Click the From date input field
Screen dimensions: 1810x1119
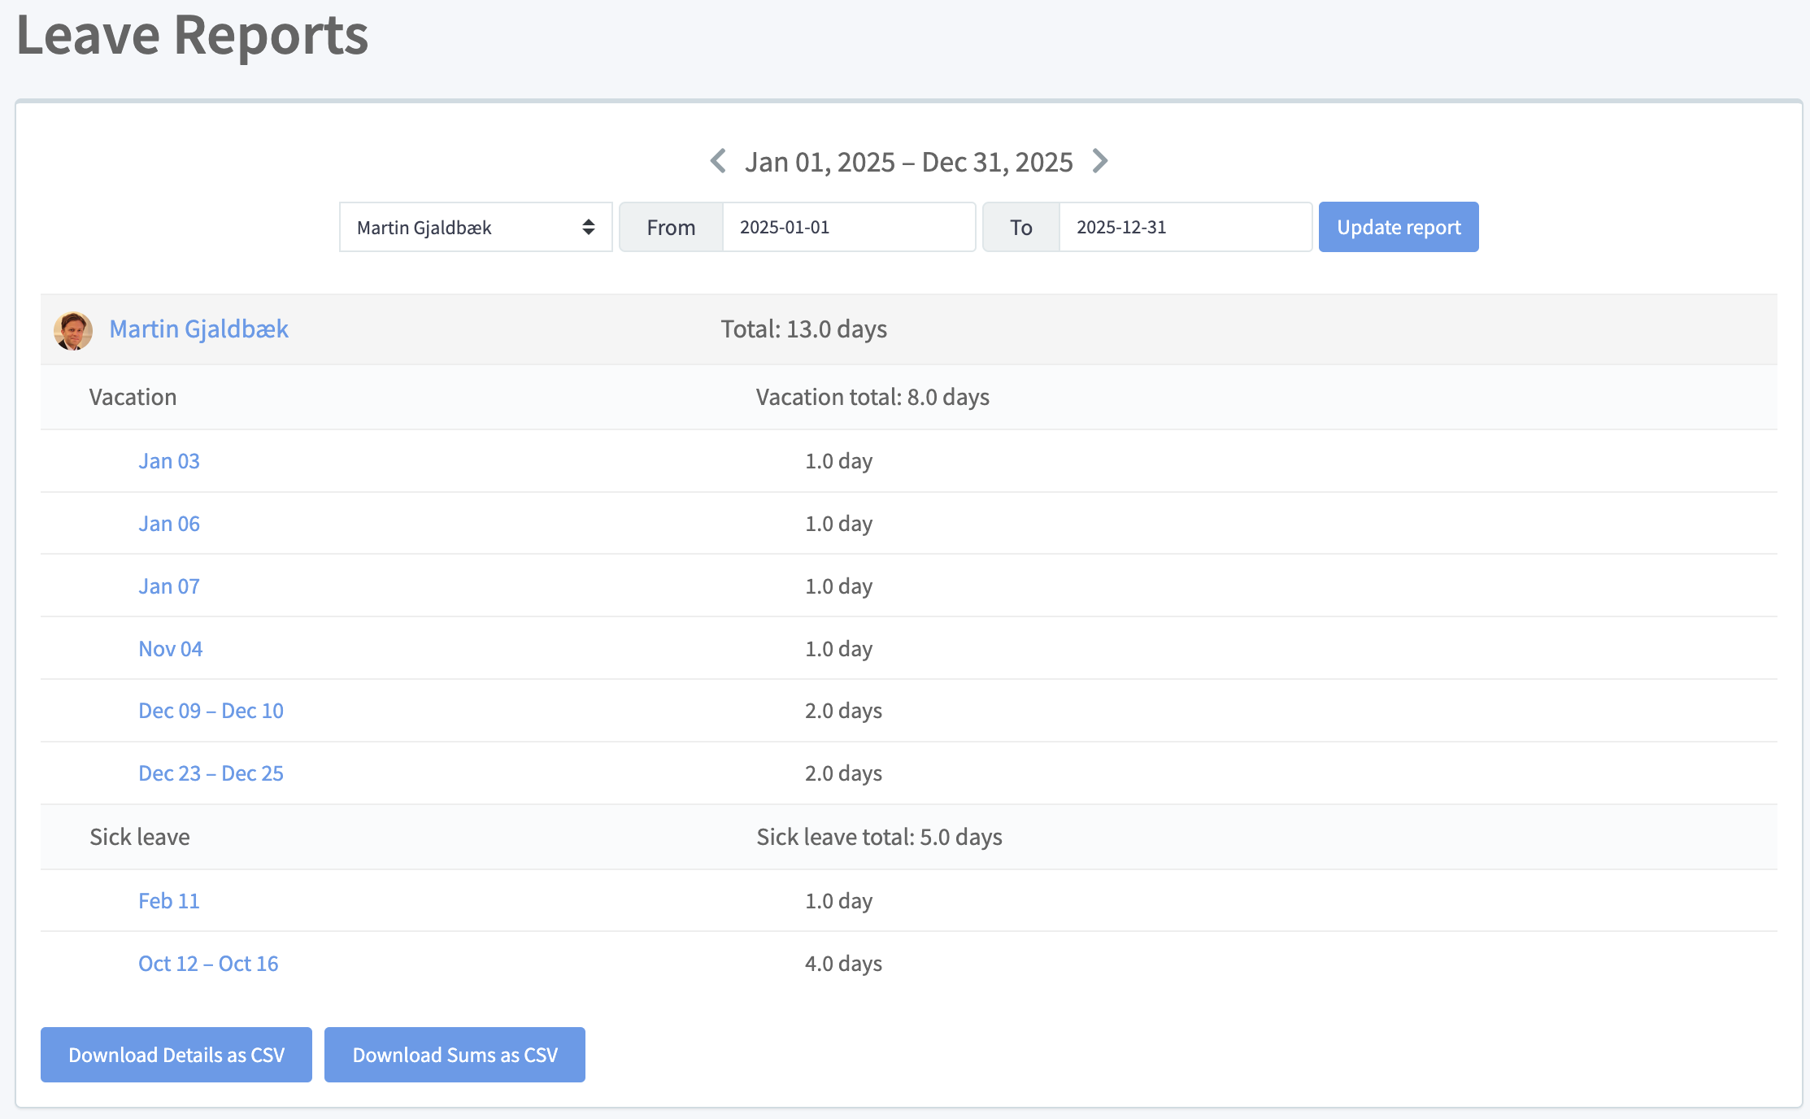(848, 228)
